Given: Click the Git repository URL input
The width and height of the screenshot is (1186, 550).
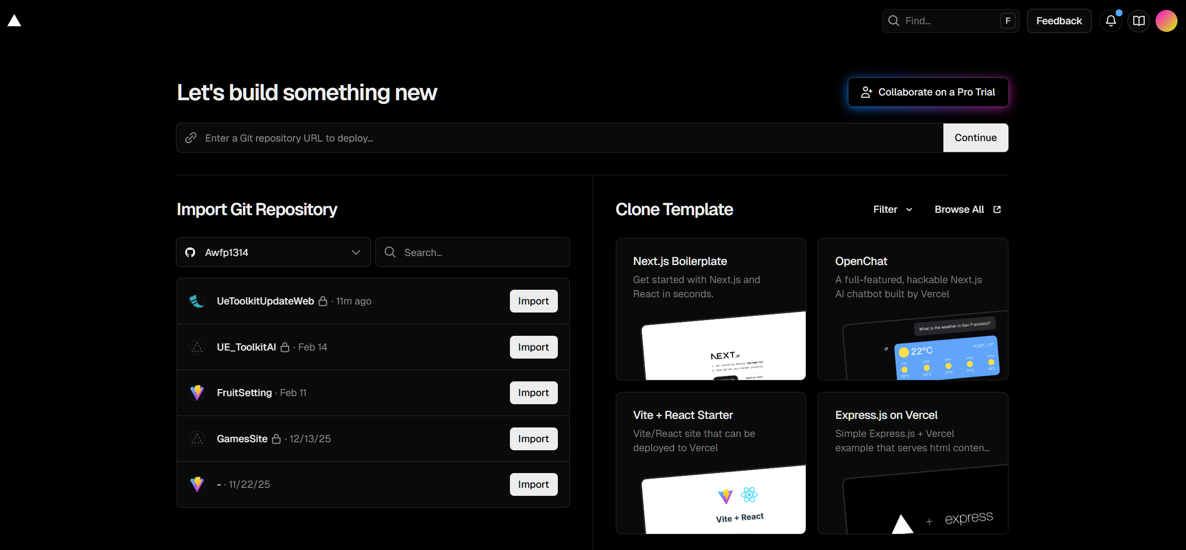Looking at the screenshot, I should [560, 138].
